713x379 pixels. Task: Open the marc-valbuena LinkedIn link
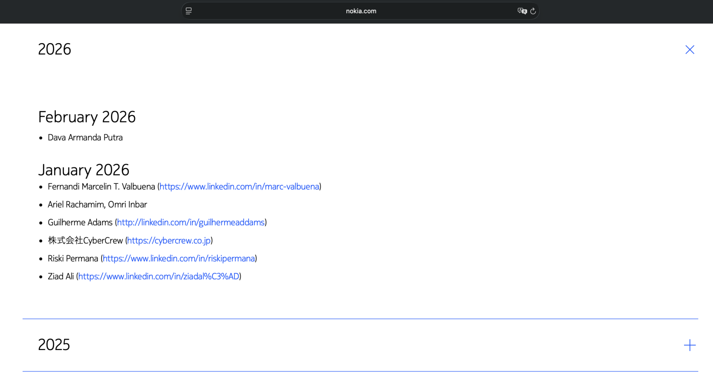pyautogui.click(x=239, y=187)
